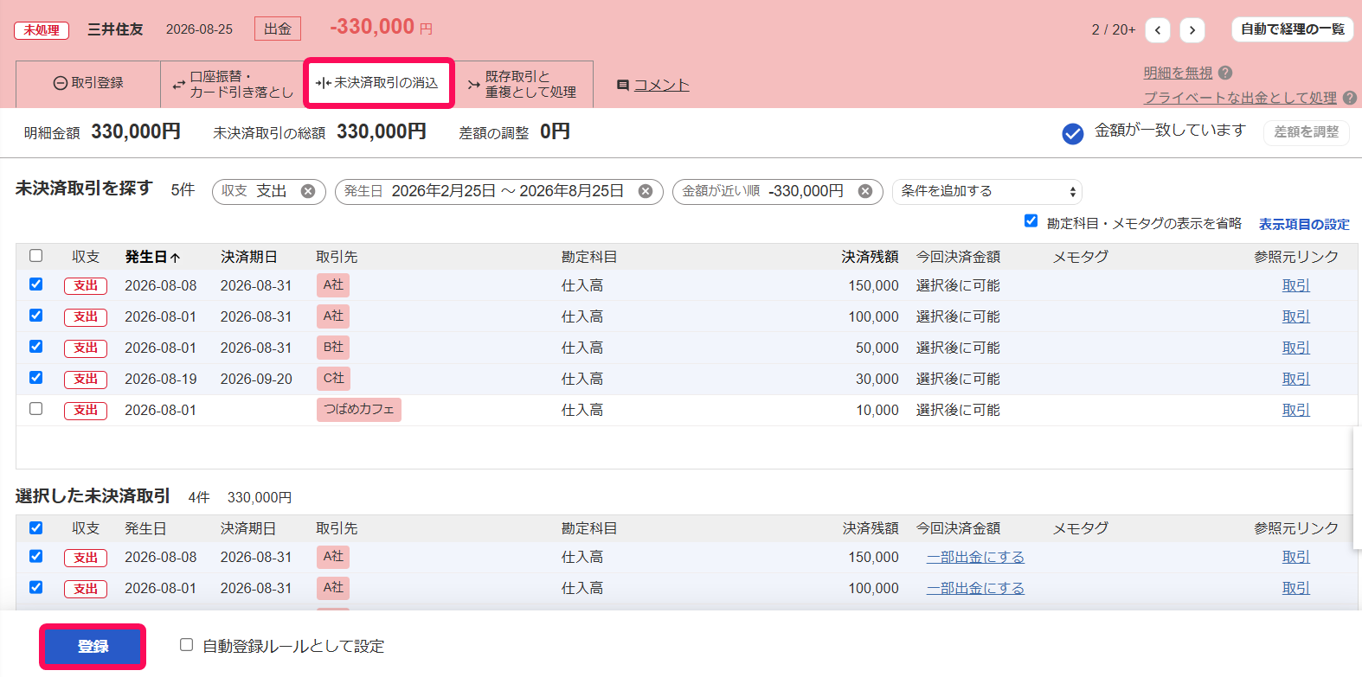Uncheck the A社 150,000 row in search list
Screen dimensions: 1362x677
pos(35,284)
